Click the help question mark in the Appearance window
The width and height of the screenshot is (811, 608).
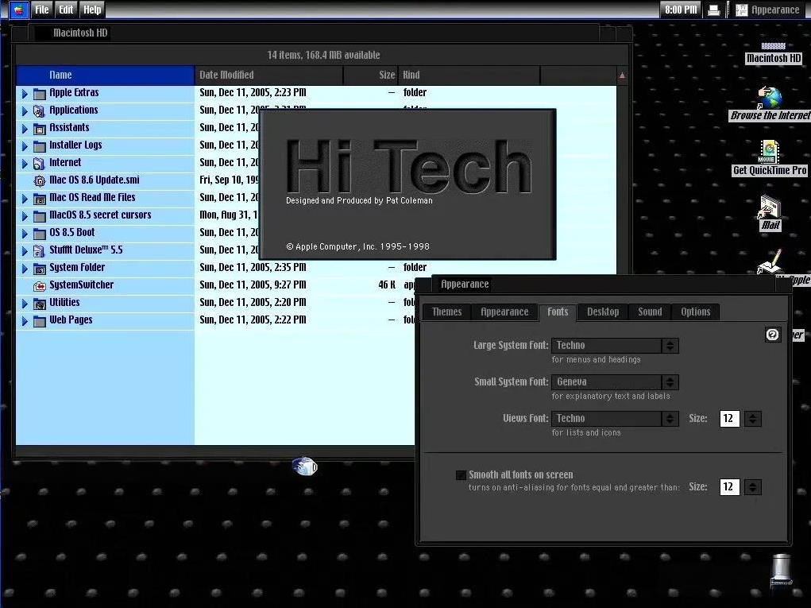tap(773, 335)
